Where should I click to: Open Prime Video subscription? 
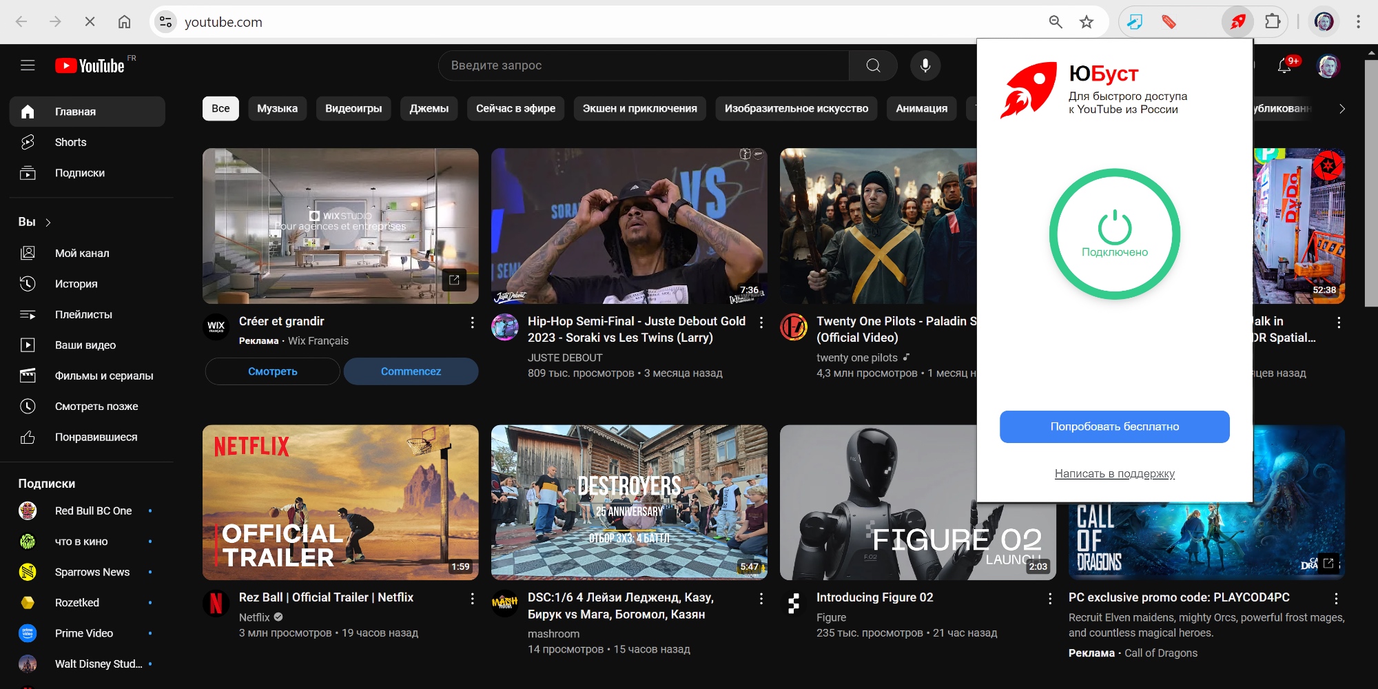click(x=88, y=633)
